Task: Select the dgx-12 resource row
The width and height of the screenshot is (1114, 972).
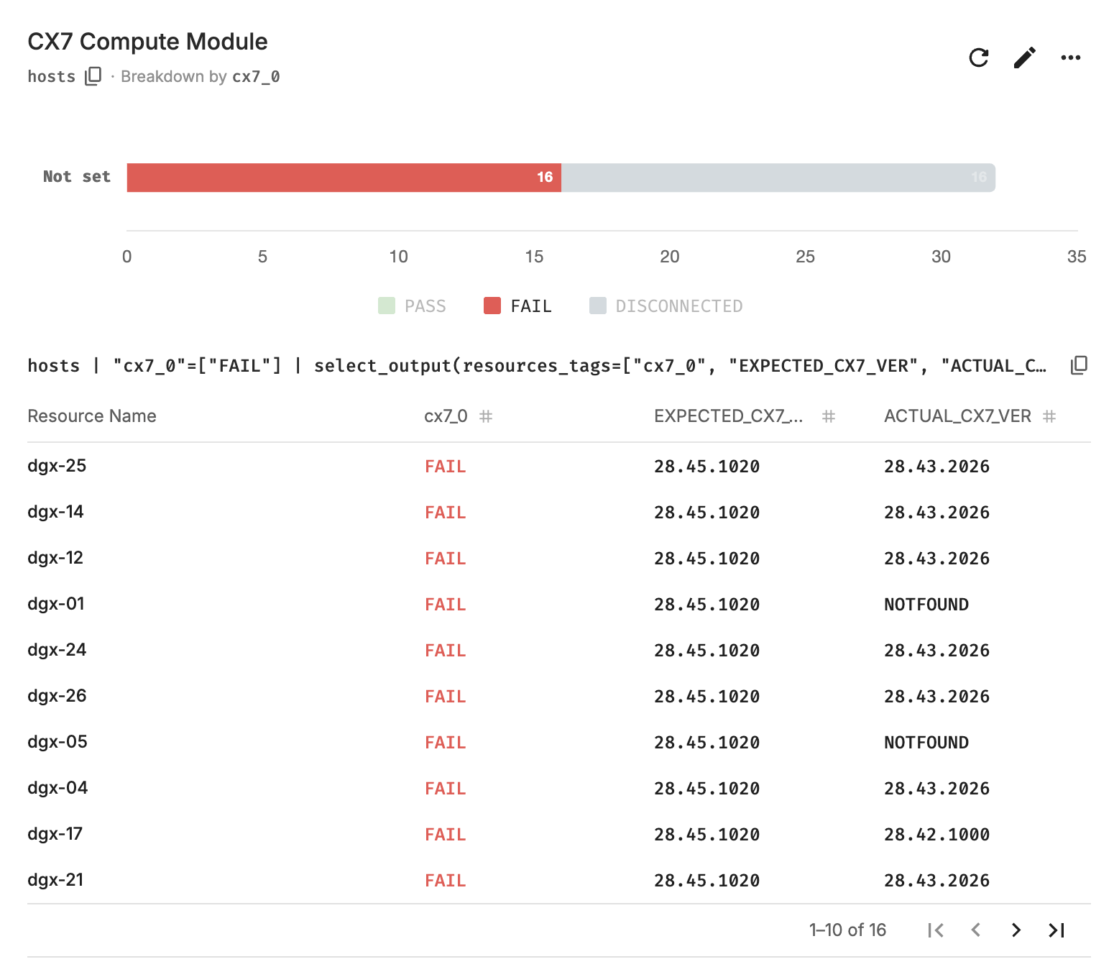Action: (x=559, y=558)
